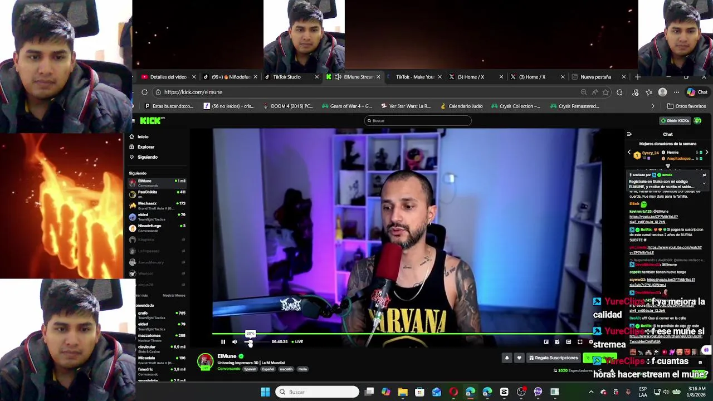This screenshot has width=713, height=401.
Task: Close the ElMune Stream tab
Action: (378, 77)
